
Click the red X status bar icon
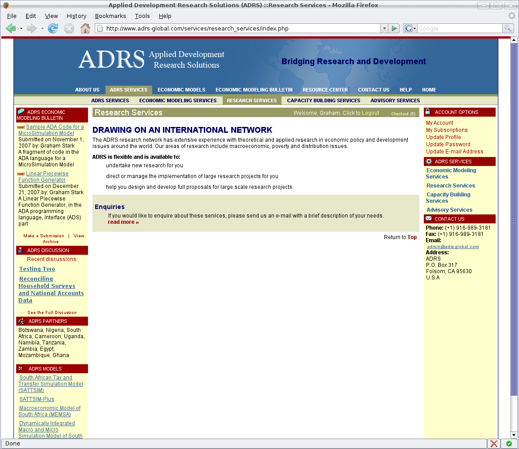tap(494, 444)
